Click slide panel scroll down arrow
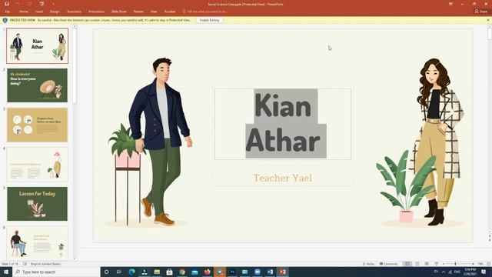 click(75, 259)
